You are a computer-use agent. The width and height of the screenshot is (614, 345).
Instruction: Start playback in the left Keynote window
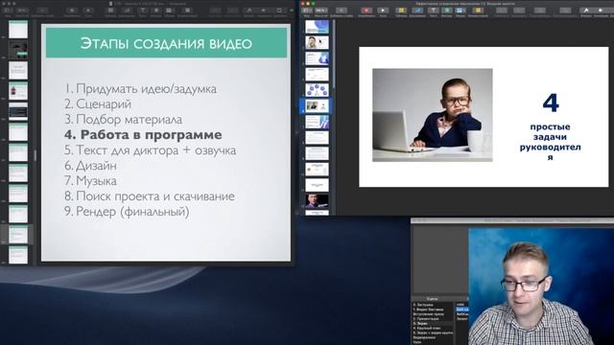click(x=88, y=11)
